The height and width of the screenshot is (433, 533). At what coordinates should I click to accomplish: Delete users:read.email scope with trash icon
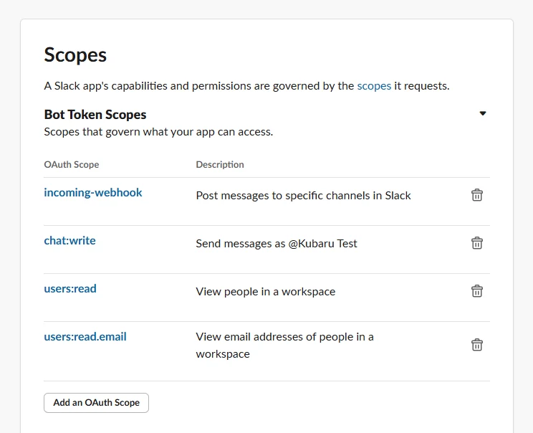point(477,345)
